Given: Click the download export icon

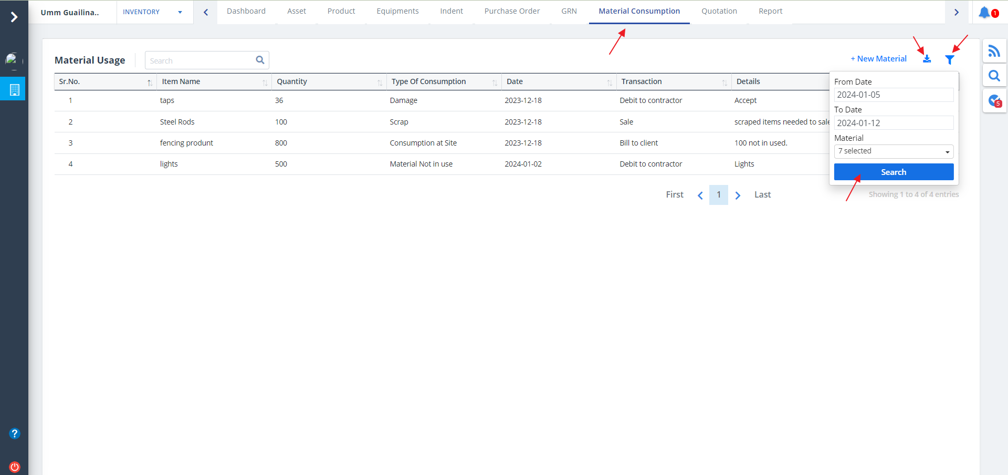Looking at the screenshot, I should 927,59.
